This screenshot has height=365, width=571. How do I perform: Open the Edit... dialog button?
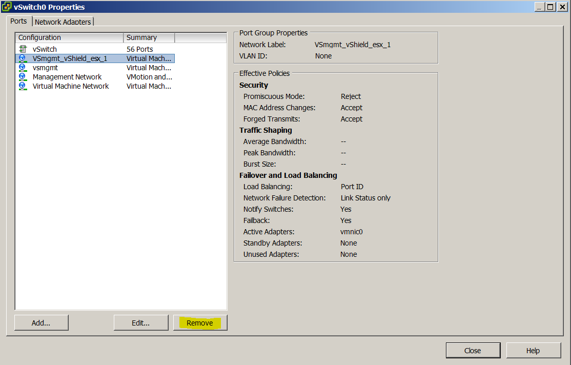click(140, 323)
